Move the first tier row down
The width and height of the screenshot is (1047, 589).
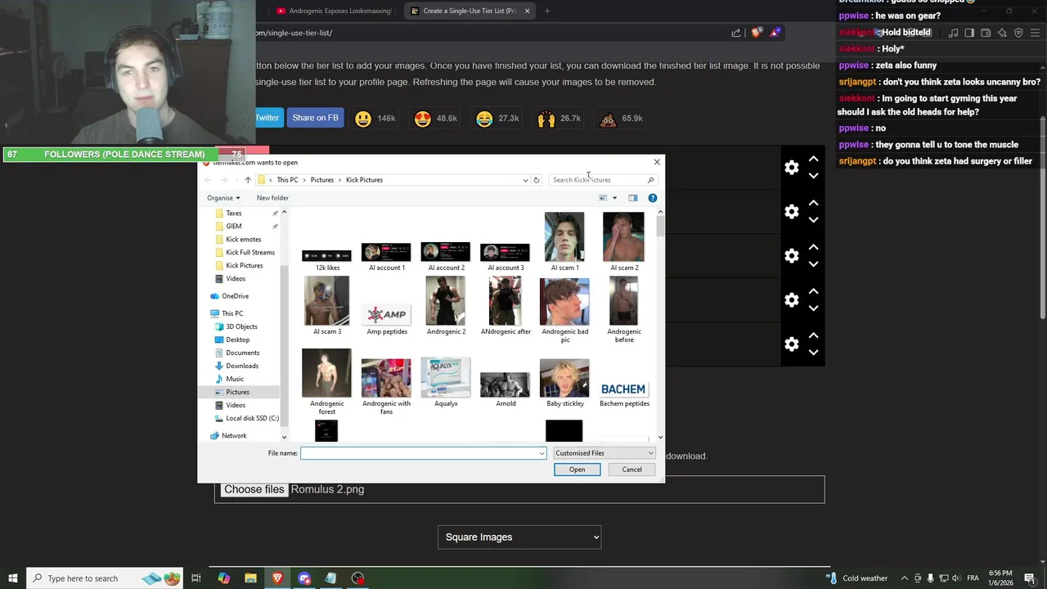813,176
